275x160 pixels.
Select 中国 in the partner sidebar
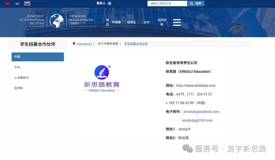[38, 57]
